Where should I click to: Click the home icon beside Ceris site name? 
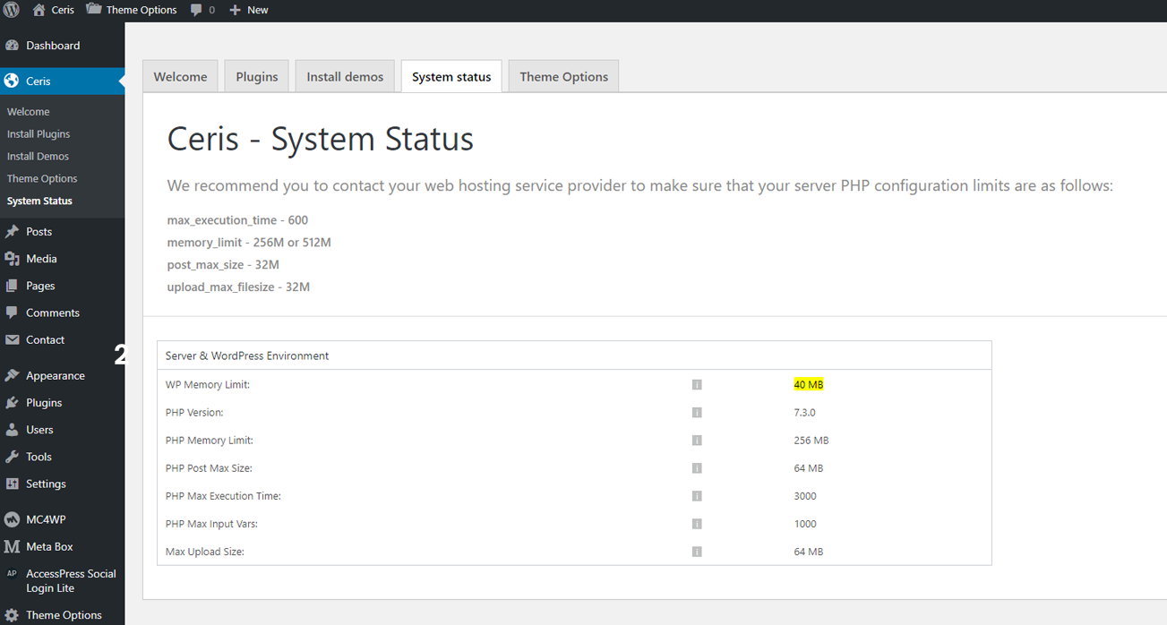(39, 10)
